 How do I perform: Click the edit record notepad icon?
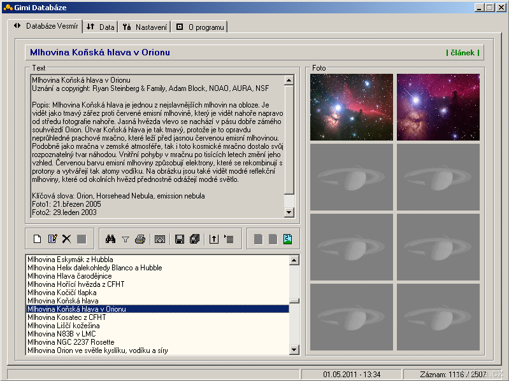pos(52,239)
